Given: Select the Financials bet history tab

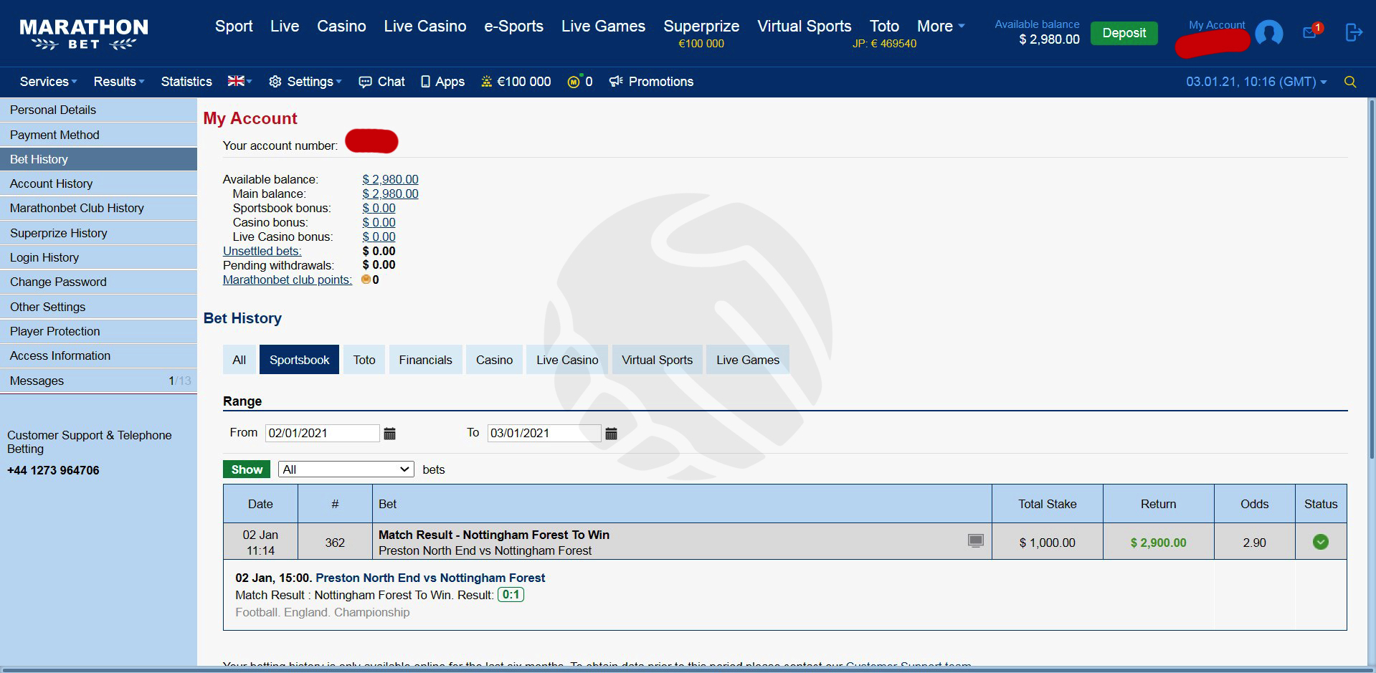Looking at the screenshot, I should tap(425, 360).
